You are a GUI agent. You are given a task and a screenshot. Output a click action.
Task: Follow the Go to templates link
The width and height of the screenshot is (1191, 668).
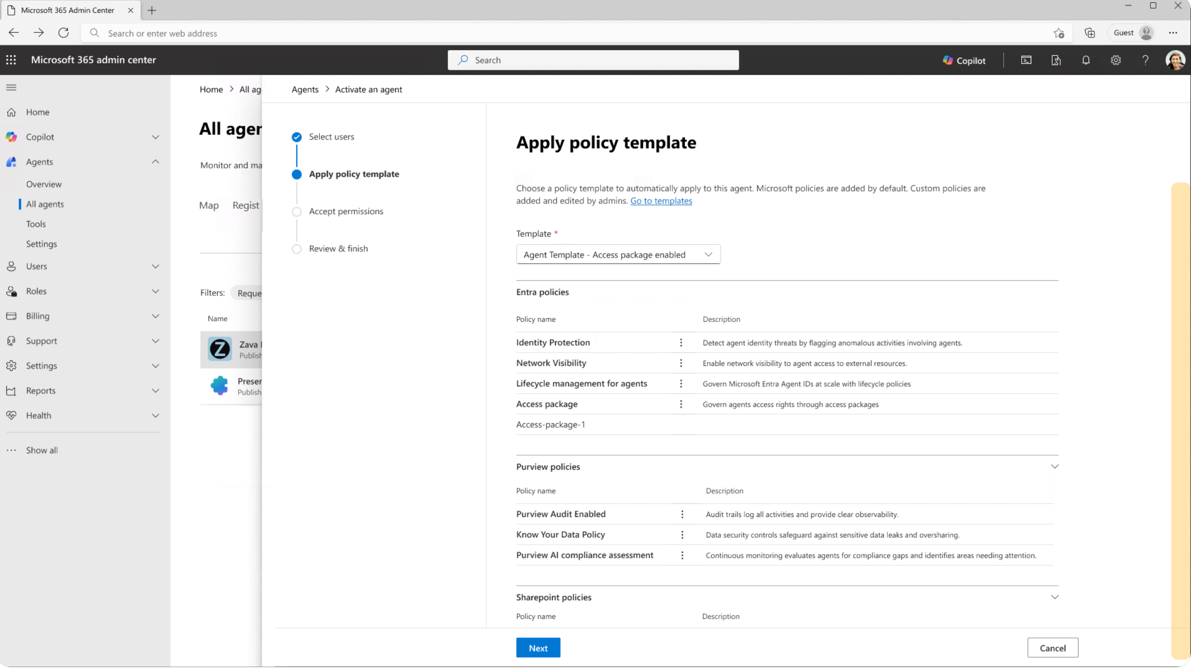click(x=661, y=201)
